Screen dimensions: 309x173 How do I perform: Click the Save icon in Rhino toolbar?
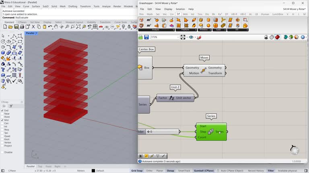(16, 27)
